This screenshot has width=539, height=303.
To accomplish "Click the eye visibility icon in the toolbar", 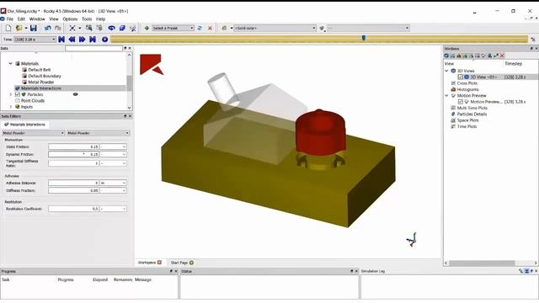I will click(111, 28).
